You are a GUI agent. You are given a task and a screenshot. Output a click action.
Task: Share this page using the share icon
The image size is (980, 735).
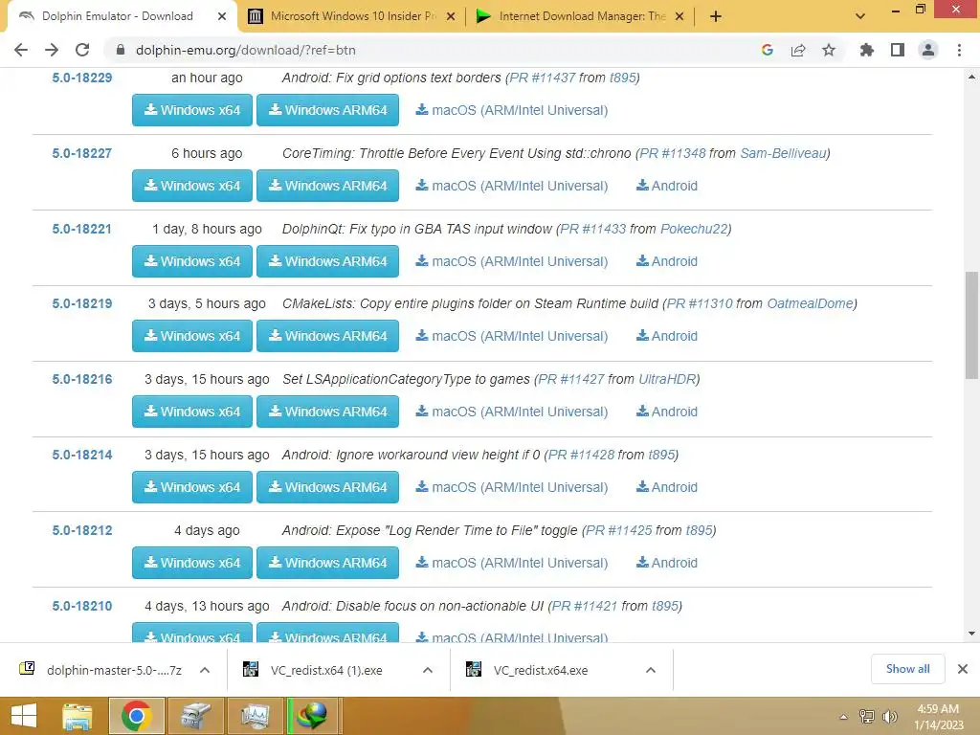click(798, 50)
